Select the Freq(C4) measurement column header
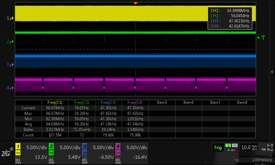The height and width of the screenshot is (165, 275). point(135,102)
